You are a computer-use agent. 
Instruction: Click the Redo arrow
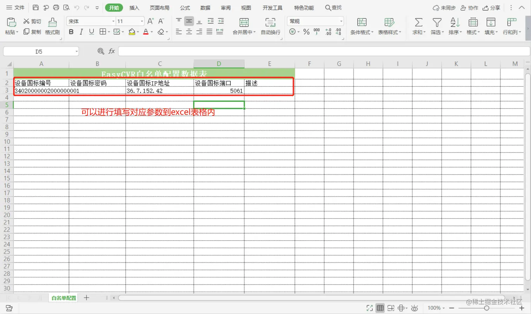[86, 7]
